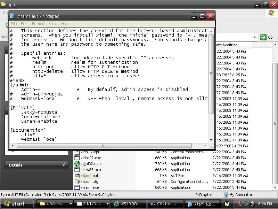
Task: Click the Safely Remove Hardware tray icon
Action: 252,204
